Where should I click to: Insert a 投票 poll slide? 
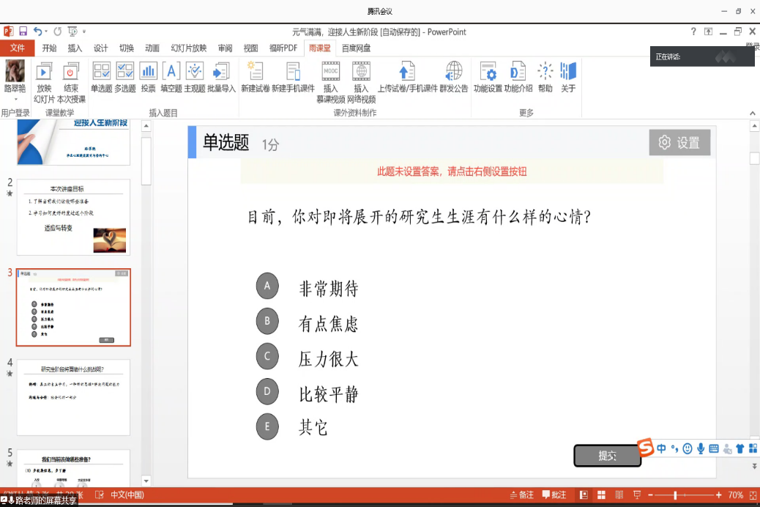pyautogui.click(x=149, y=77)
